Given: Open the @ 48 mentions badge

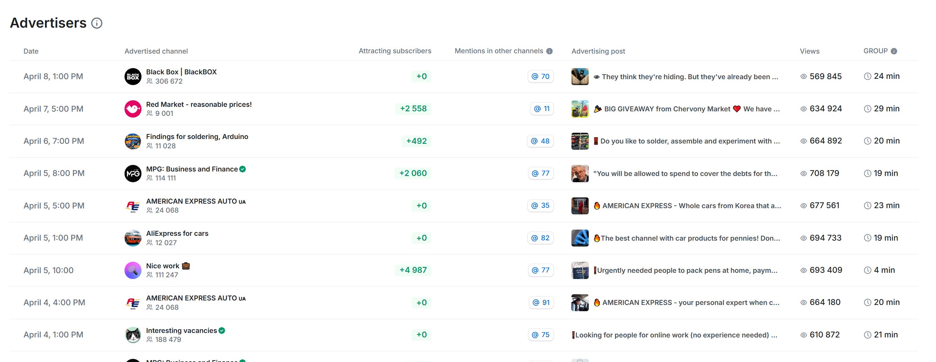Looking at the screenshot, I should pyautogui.click(x=540, y=141).
